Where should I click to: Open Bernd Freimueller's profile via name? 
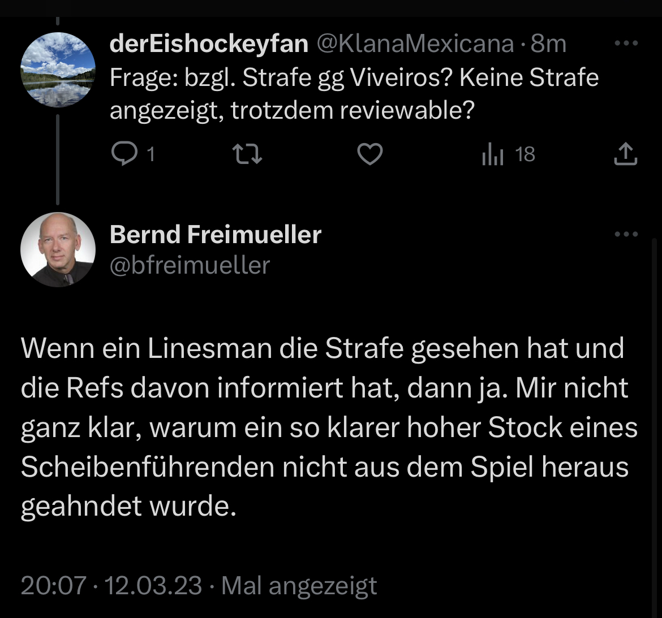coord(215,234)
